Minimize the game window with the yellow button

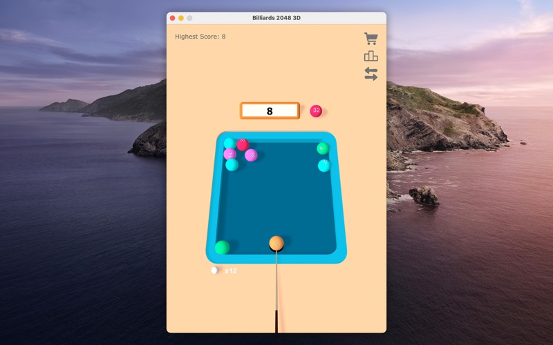click(181, 18)
